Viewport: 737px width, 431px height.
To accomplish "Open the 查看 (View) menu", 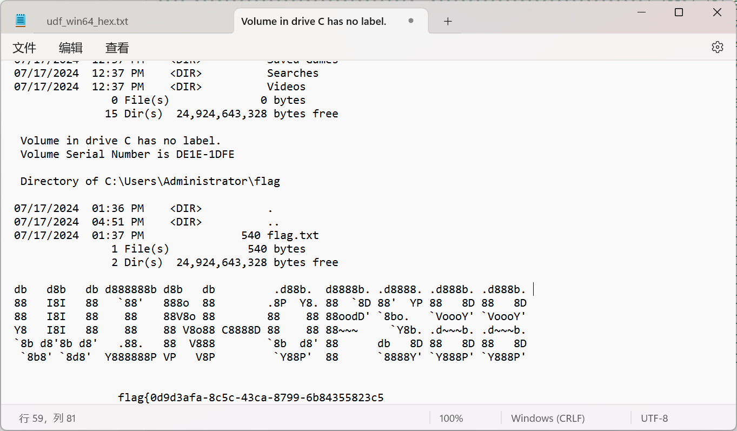I will coord(117,48).
